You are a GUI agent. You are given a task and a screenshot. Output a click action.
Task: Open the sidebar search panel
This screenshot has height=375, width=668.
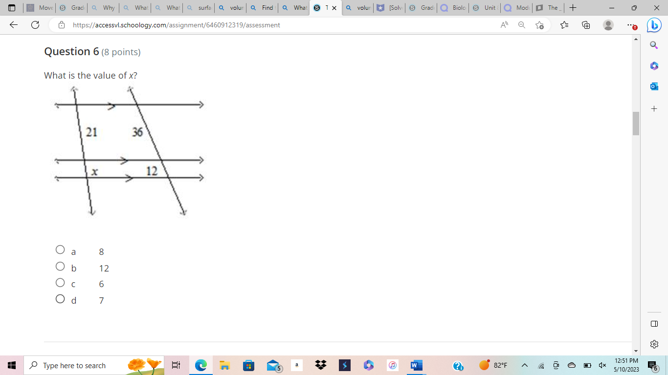point(654,44)
